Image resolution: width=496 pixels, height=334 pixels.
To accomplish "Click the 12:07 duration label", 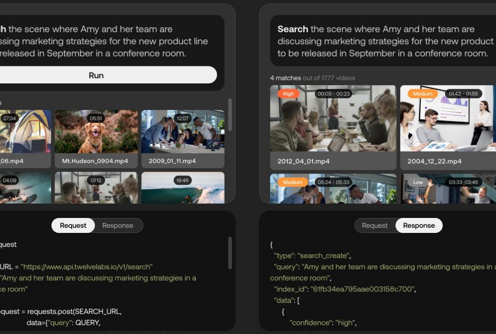I will coord(183,118).
